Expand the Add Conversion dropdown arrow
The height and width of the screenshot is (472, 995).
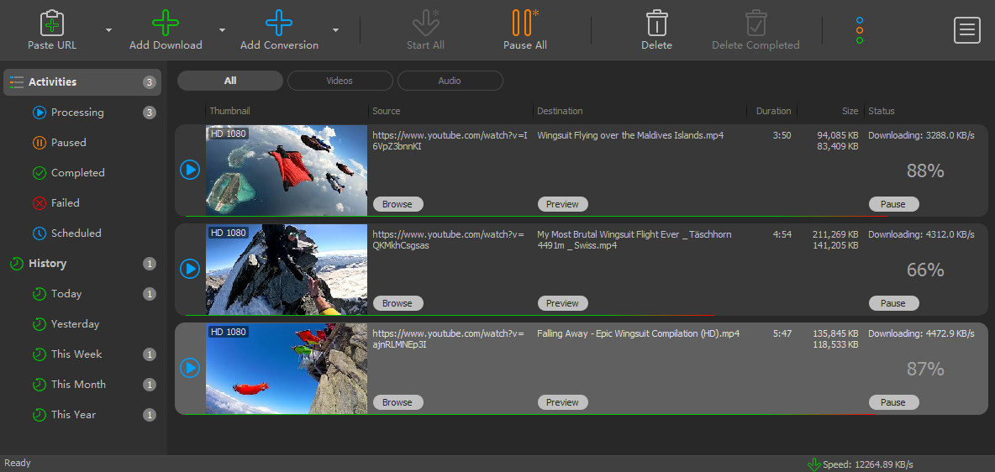tap(336, 30)
